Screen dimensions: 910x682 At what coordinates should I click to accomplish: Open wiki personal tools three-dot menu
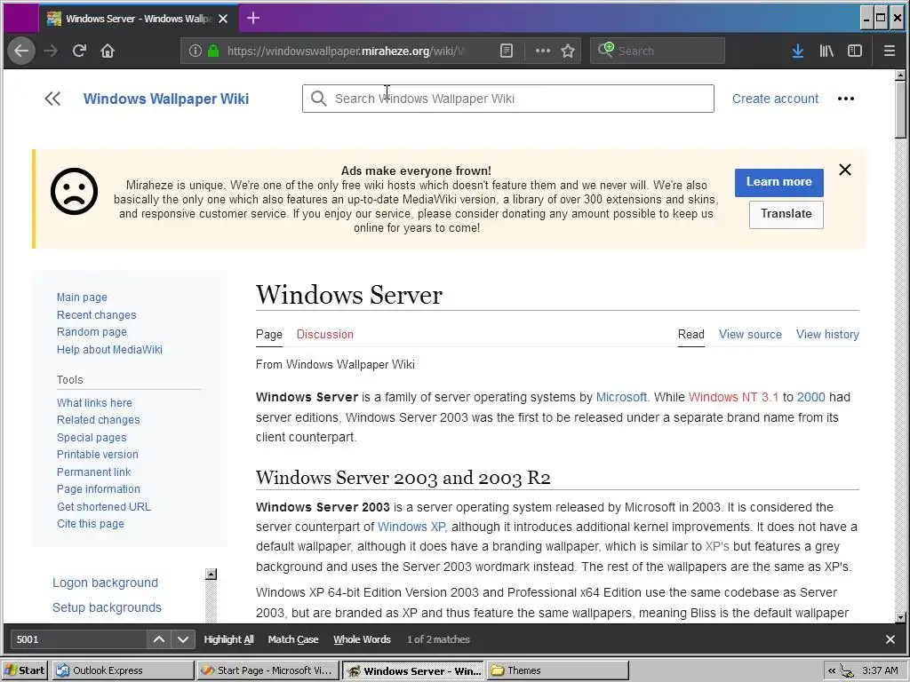(846, 99)
